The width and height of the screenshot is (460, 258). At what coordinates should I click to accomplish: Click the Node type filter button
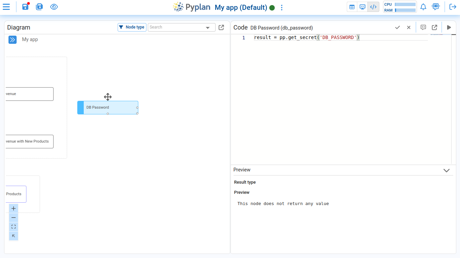coord(132,27)
